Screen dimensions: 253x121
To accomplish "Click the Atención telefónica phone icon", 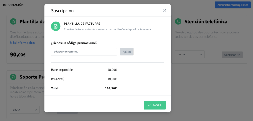I will tap(178, 22).
